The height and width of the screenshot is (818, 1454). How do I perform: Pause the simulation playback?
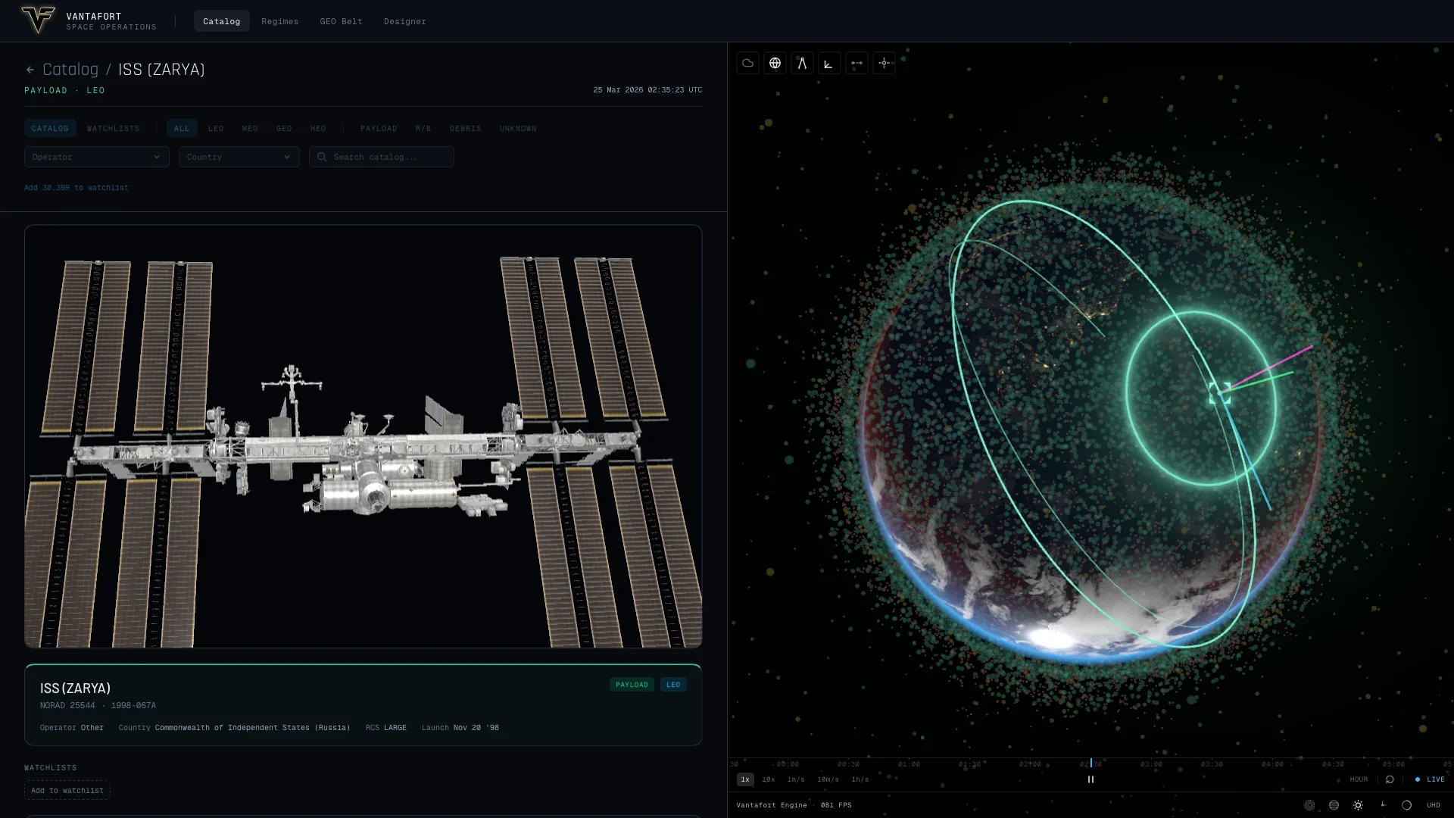point(1090,779)
